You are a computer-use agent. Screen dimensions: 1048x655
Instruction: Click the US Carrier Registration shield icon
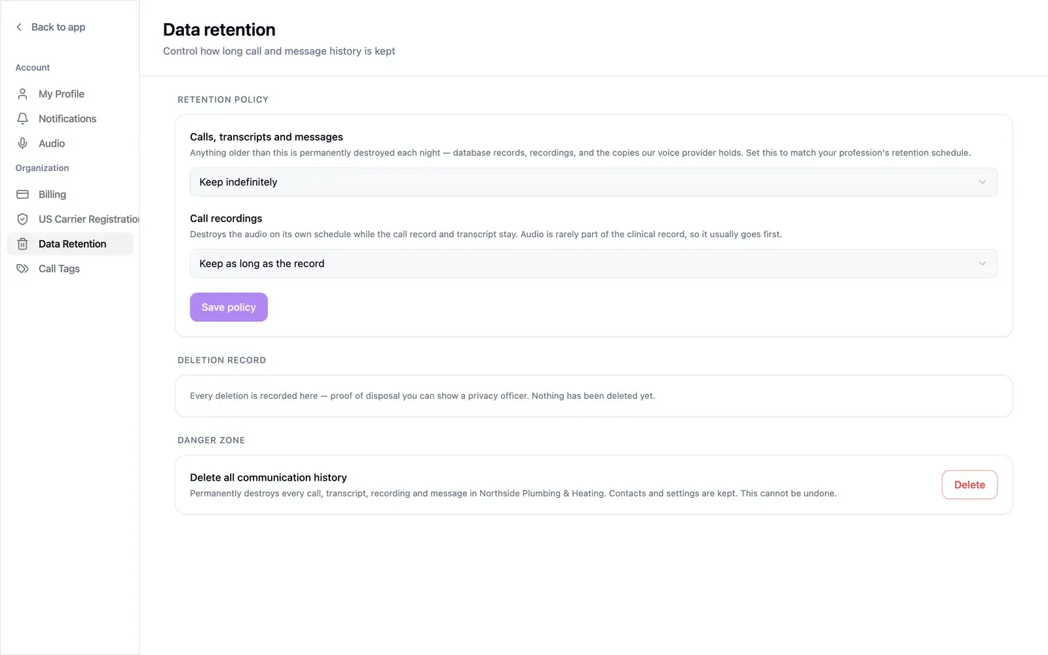[x=22, y=219]
